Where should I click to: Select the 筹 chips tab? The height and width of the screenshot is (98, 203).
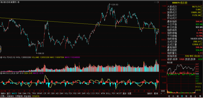(x=200, y=96)
